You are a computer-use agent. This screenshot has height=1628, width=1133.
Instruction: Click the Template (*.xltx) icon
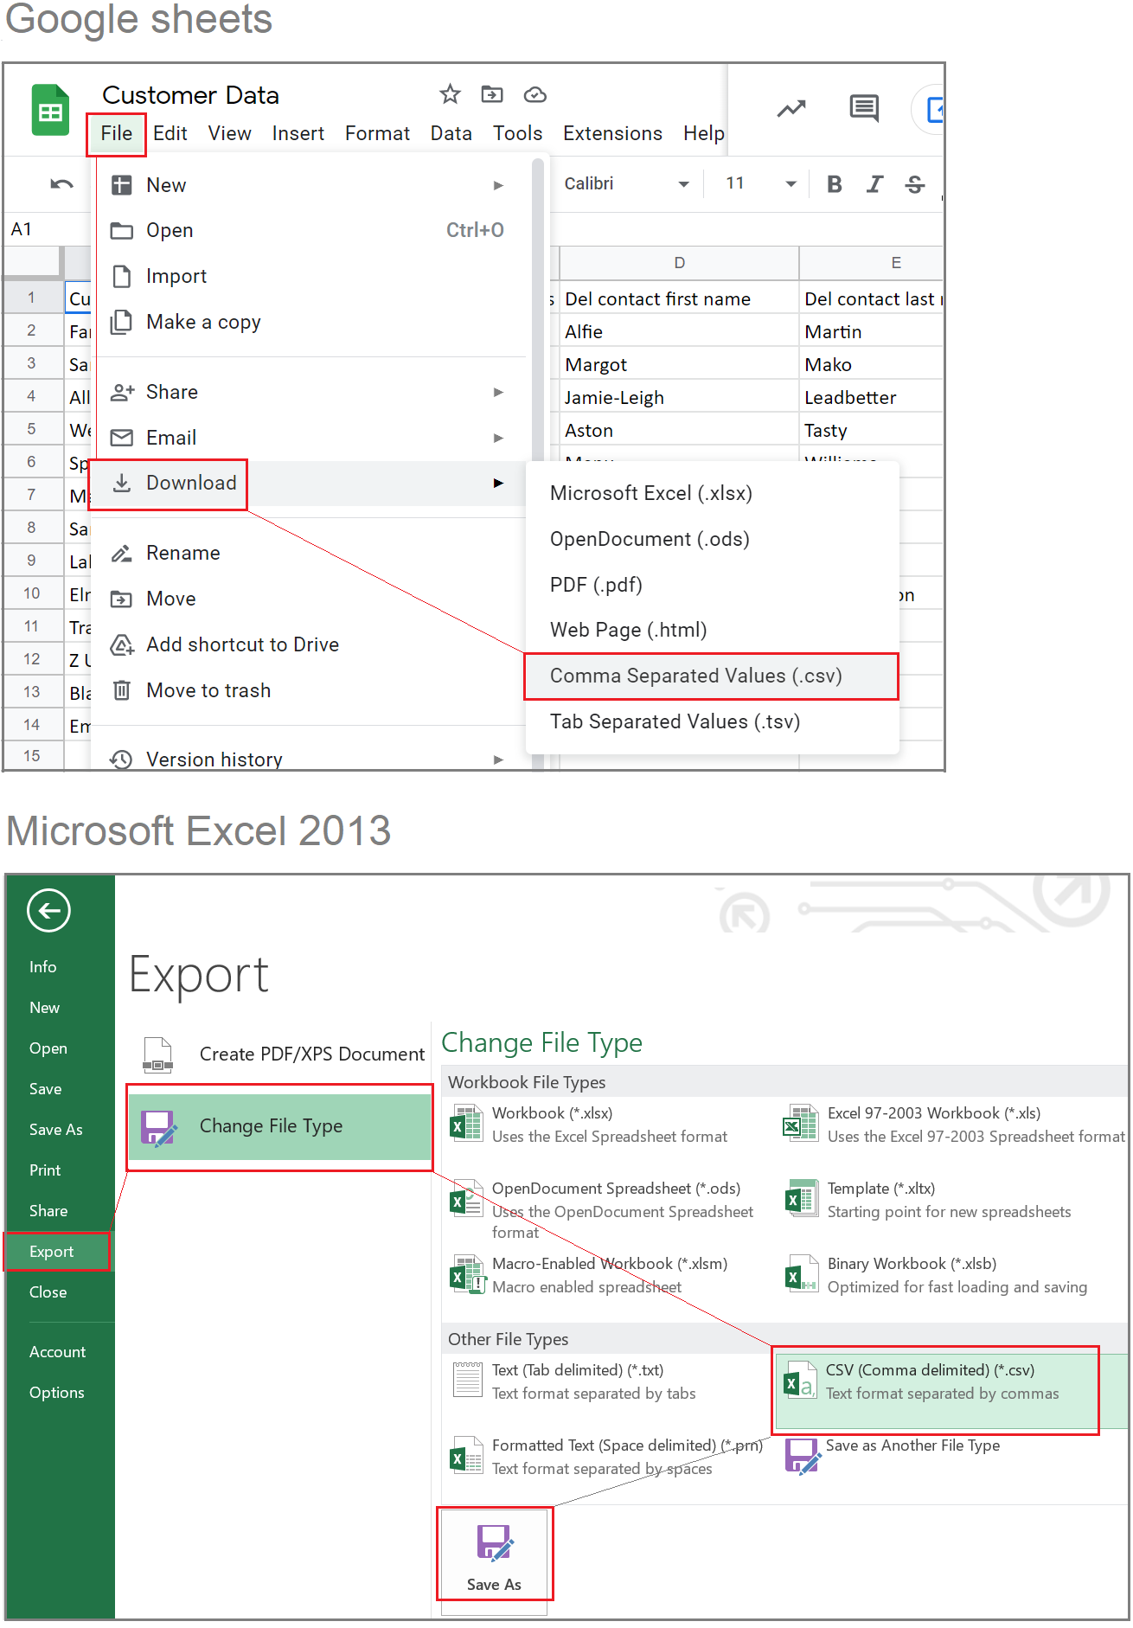tap(801, 1198)
